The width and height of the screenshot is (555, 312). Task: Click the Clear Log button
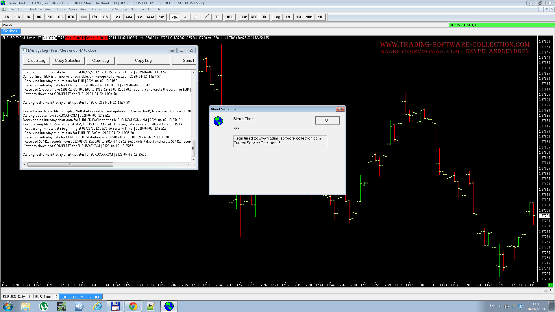(101, 61)
